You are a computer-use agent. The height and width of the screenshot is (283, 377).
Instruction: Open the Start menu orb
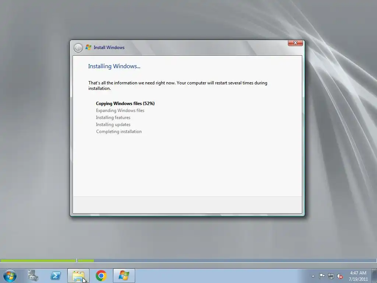pyautogui.click(x=10, y=276)
